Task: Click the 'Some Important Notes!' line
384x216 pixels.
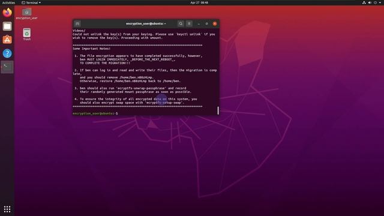Action: point(92,49)
